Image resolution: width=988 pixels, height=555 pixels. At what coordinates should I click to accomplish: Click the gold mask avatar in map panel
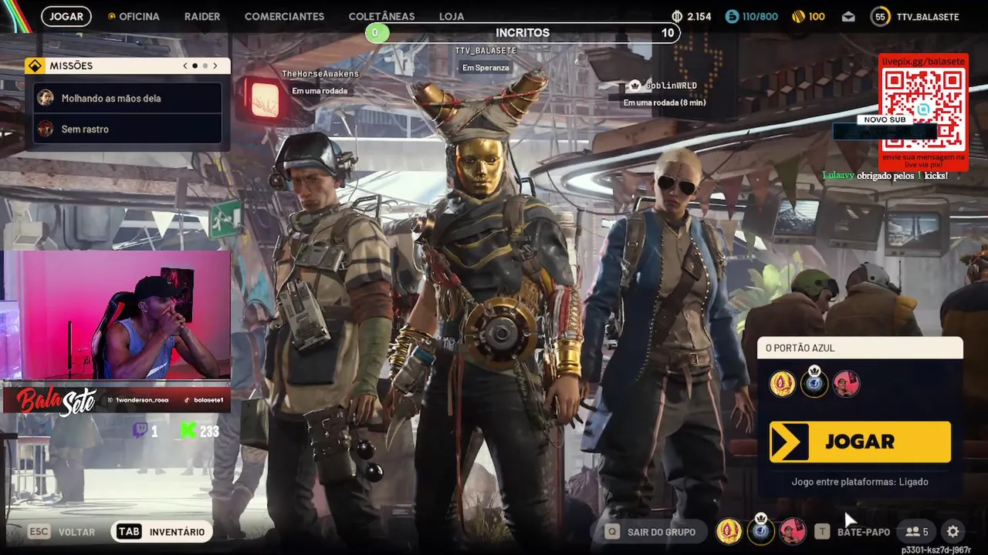782,384
